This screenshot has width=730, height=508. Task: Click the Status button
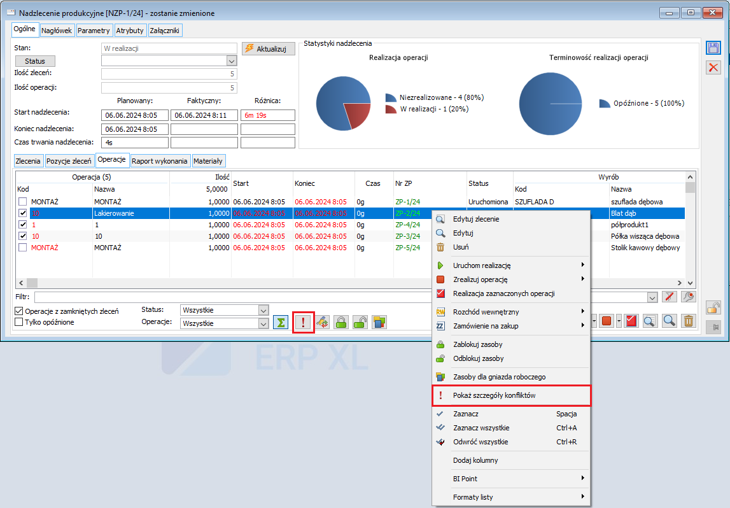coord(35,61)
